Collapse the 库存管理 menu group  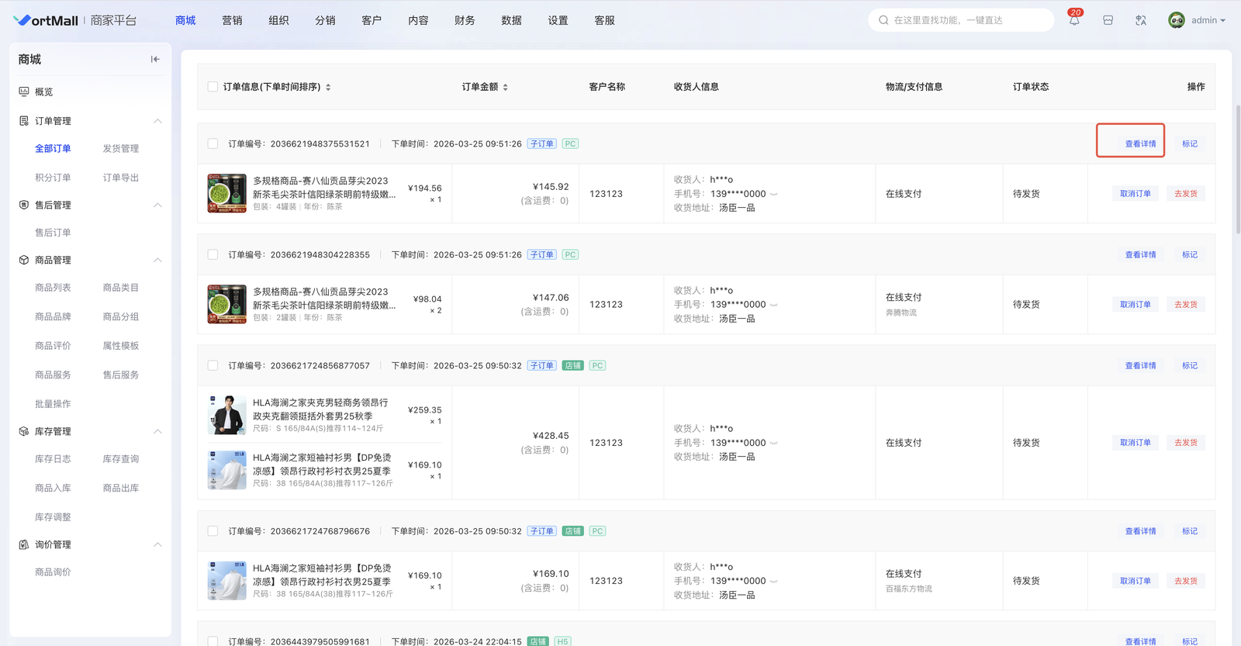[x=157, y=431]
